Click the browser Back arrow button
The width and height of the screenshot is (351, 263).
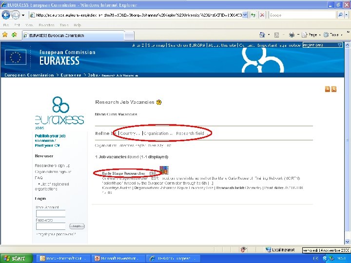[x=6, y=15]
